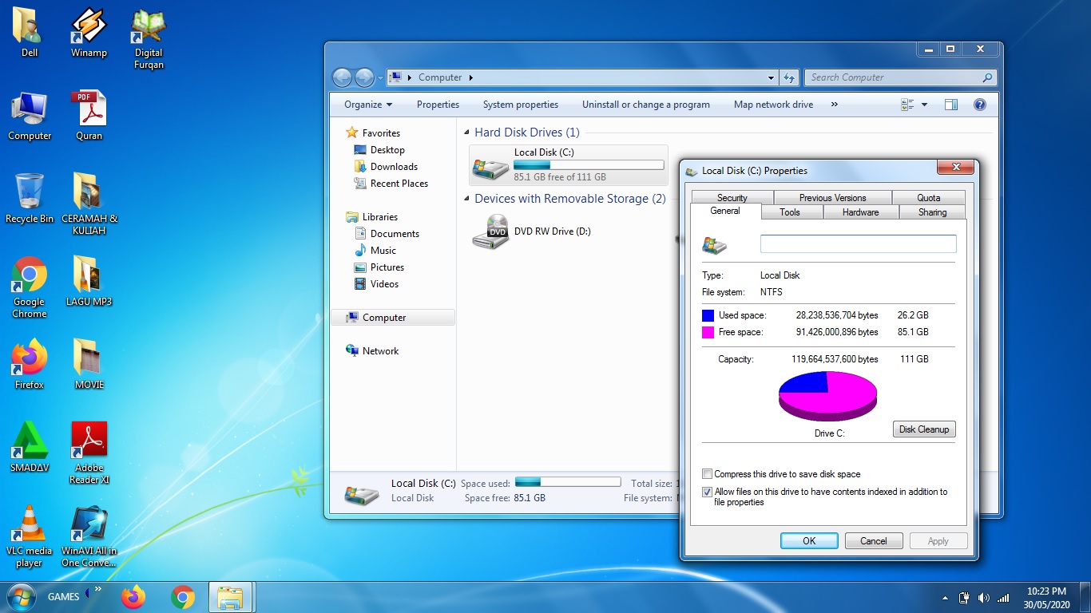
Task: Open the Windows Start menu orb
Action: 20,597
